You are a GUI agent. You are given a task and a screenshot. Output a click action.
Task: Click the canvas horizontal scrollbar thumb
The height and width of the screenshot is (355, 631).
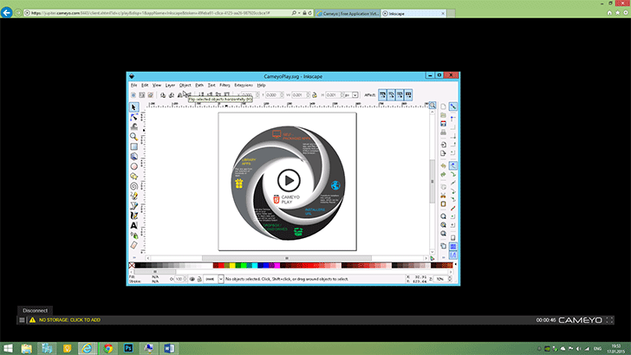coord(287,258)
